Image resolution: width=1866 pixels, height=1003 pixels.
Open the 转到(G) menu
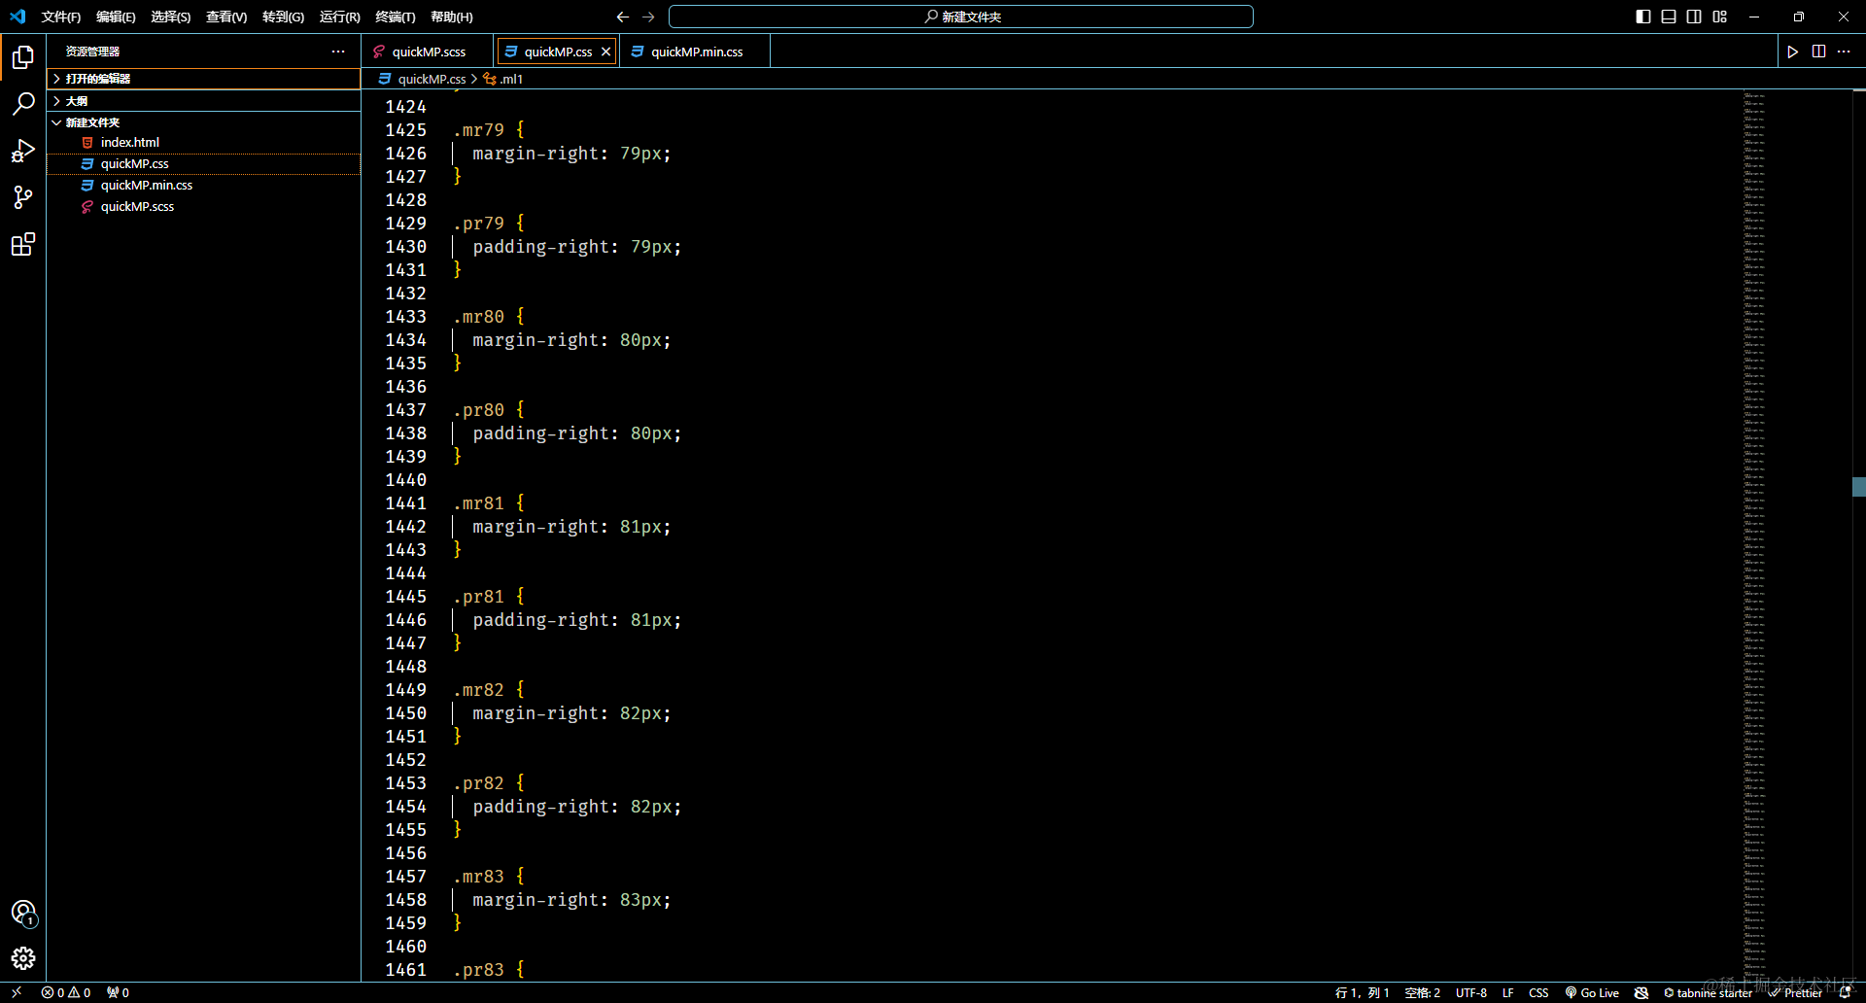pyautogui.click(x=283, y=17)
